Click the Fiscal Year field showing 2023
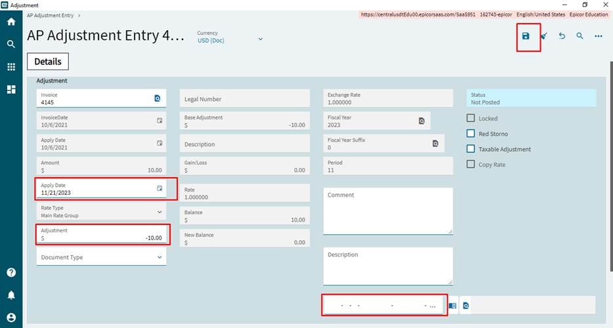The width and height of the screenshot is (613, 328). [x=377, y=121]
